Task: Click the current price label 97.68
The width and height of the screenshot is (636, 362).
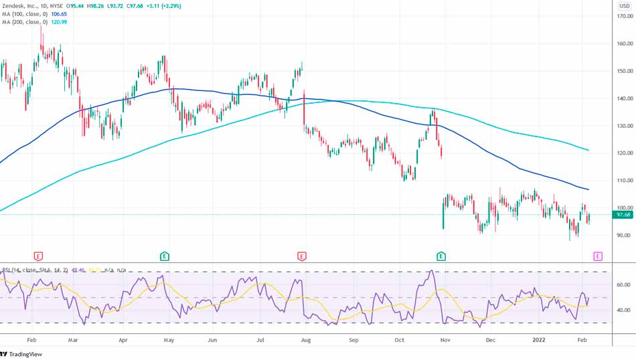Action: [623, 215]
